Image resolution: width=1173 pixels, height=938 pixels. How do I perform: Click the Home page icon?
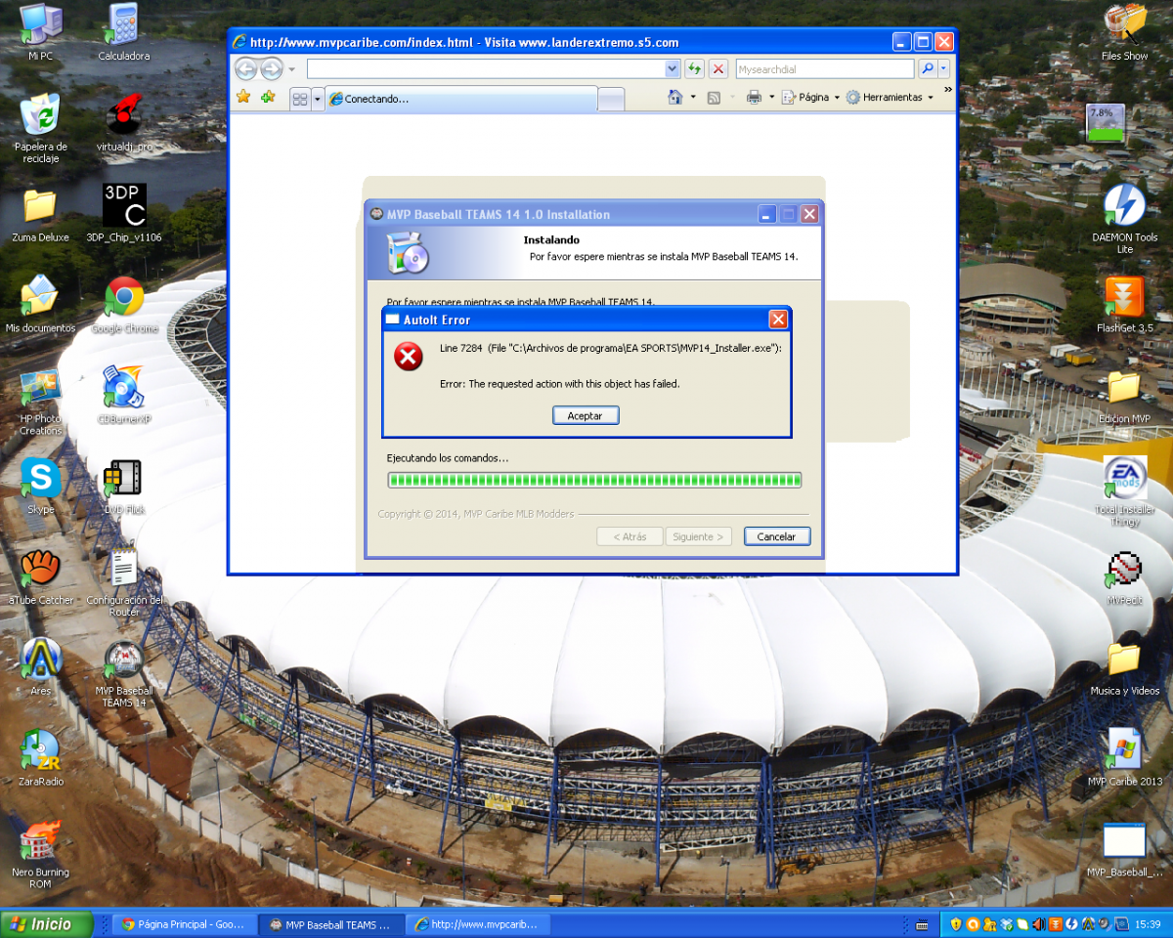tap(674, 98)
